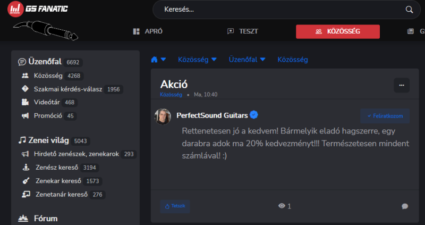The height and width of the screenshot is (225, 425).
Task: Toggle the Feliratkozom subscribe button
Action: click(385, 115)
